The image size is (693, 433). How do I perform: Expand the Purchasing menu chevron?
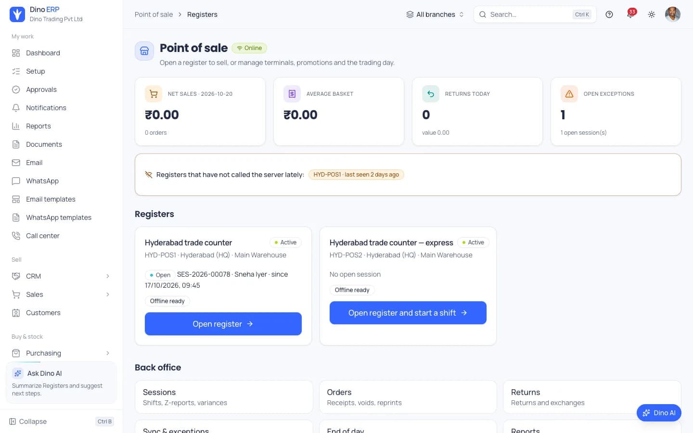(x=108, y=353)
